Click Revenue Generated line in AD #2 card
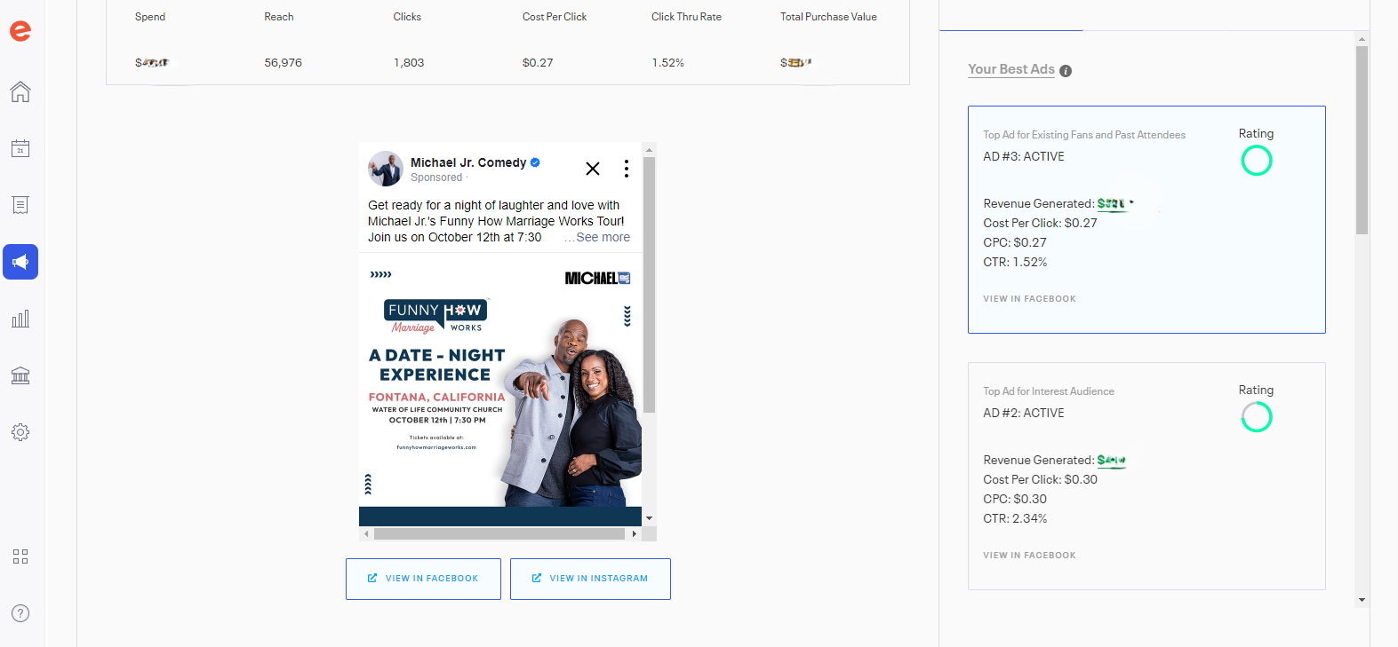 [1055, 460]
